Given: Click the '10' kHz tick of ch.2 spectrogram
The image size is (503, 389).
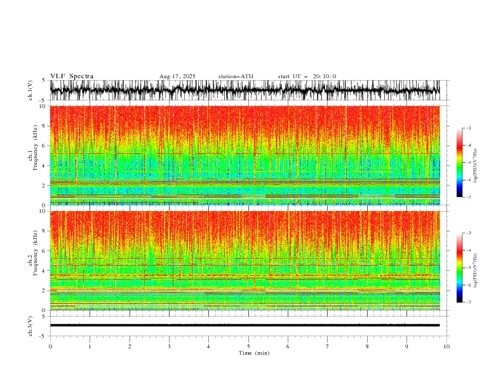Looking at the screenshot, I should [43, 211].
